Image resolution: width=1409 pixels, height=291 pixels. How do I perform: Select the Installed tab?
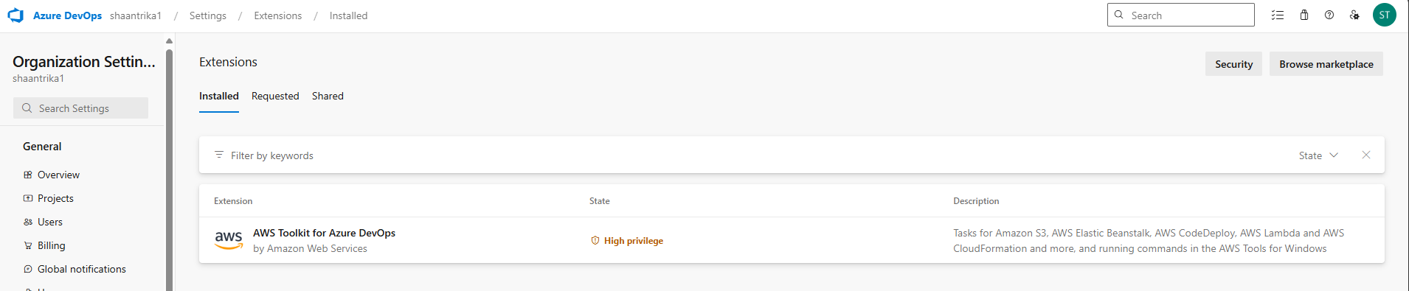(219, 96)
